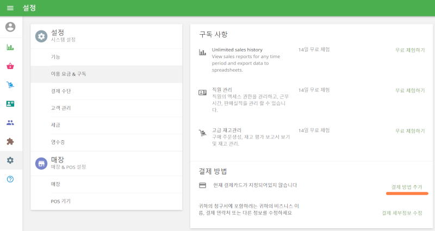Open the hamburger navigation menu

coord(10,8)
